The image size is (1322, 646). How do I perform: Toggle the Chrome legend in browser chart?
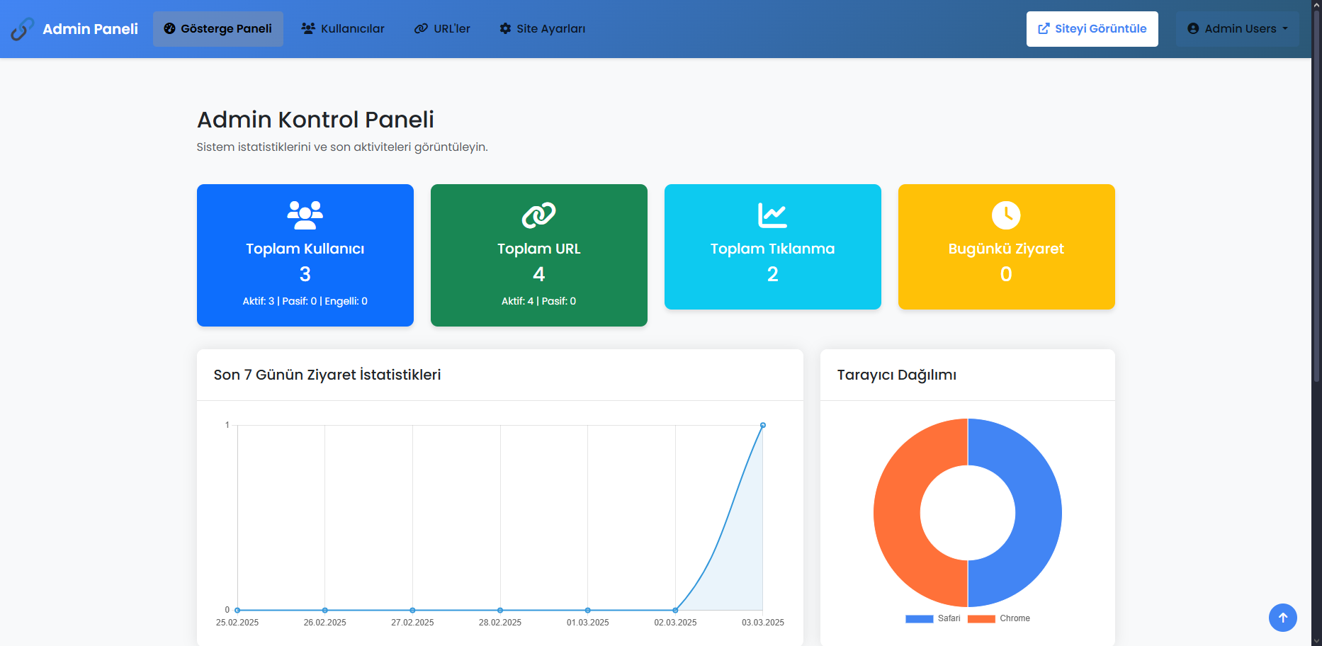pyautogui.click(x=999, y=618)
